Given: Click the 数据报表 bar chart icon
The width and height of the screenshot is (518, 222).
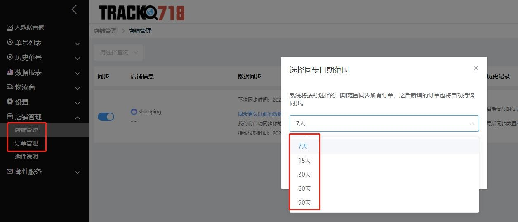Looking at the screenshot, I should click(x=10, y=72).
